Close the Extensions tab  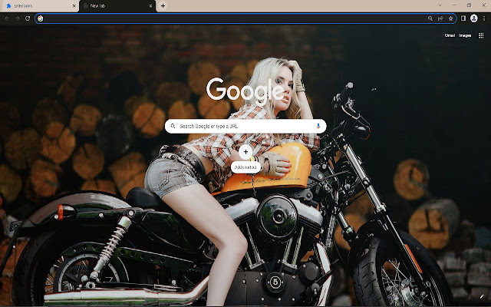coord(74,6)
